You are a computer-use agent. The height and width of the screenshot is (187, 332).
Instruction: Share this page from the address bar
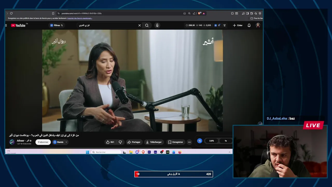[194, 13]
